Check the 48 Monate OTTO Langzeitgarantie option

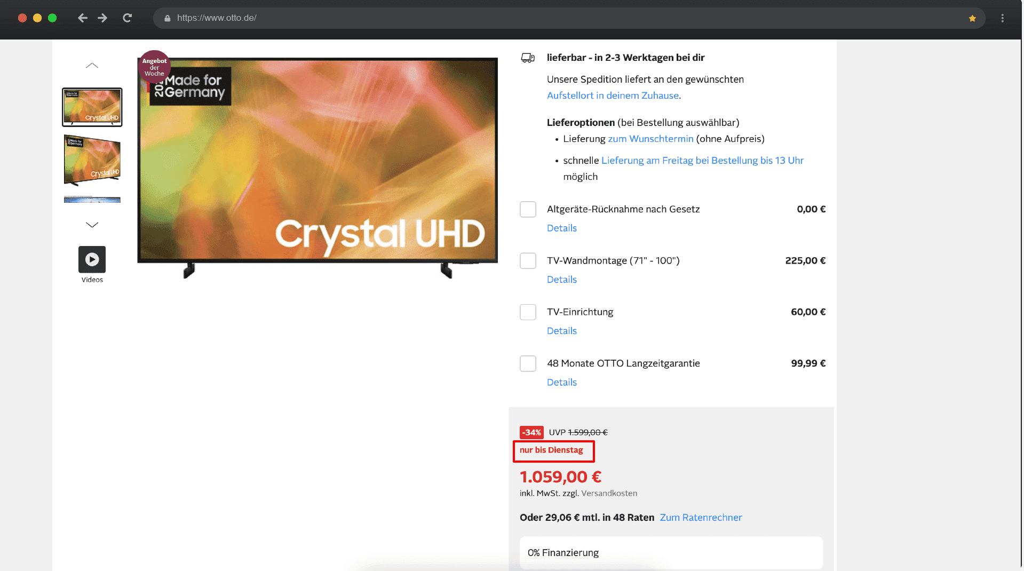[528, 363]
